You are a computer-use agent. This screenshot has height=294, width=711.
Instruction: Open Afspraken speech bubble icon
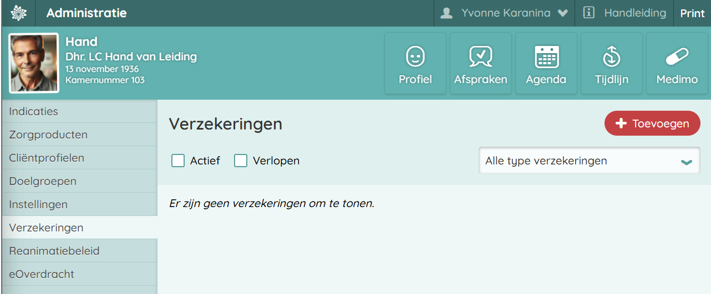tap(480, 56)
